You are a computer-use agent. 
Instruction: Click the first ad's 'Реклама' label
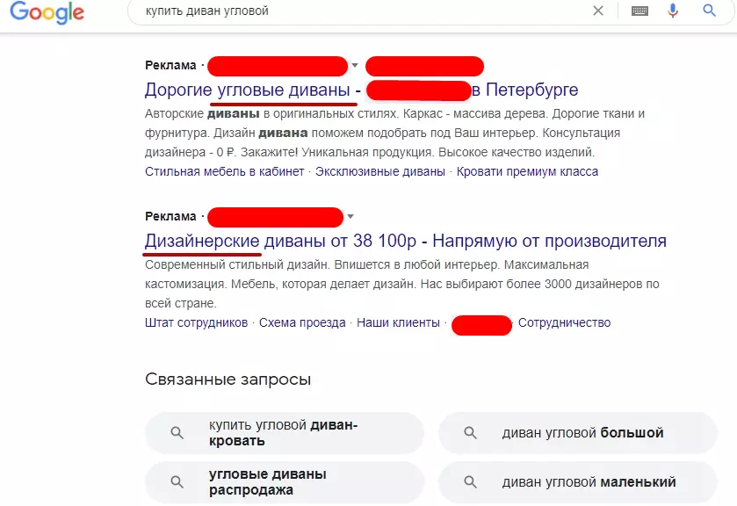coord(170,65)
